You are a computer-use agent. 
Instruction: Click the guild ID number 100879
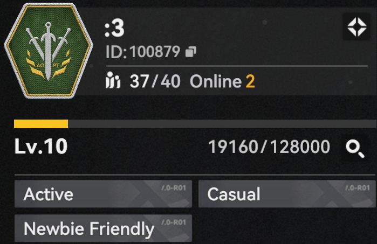coord(155,52)
